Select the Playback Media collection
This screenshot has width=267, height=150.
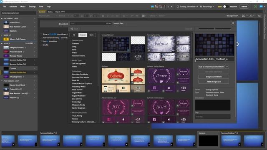78,105
